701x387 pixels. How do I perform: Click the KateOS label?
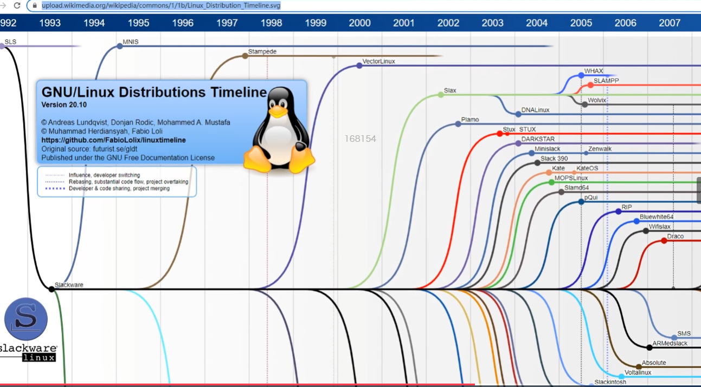pyautogui.click(x=587, y=168)
